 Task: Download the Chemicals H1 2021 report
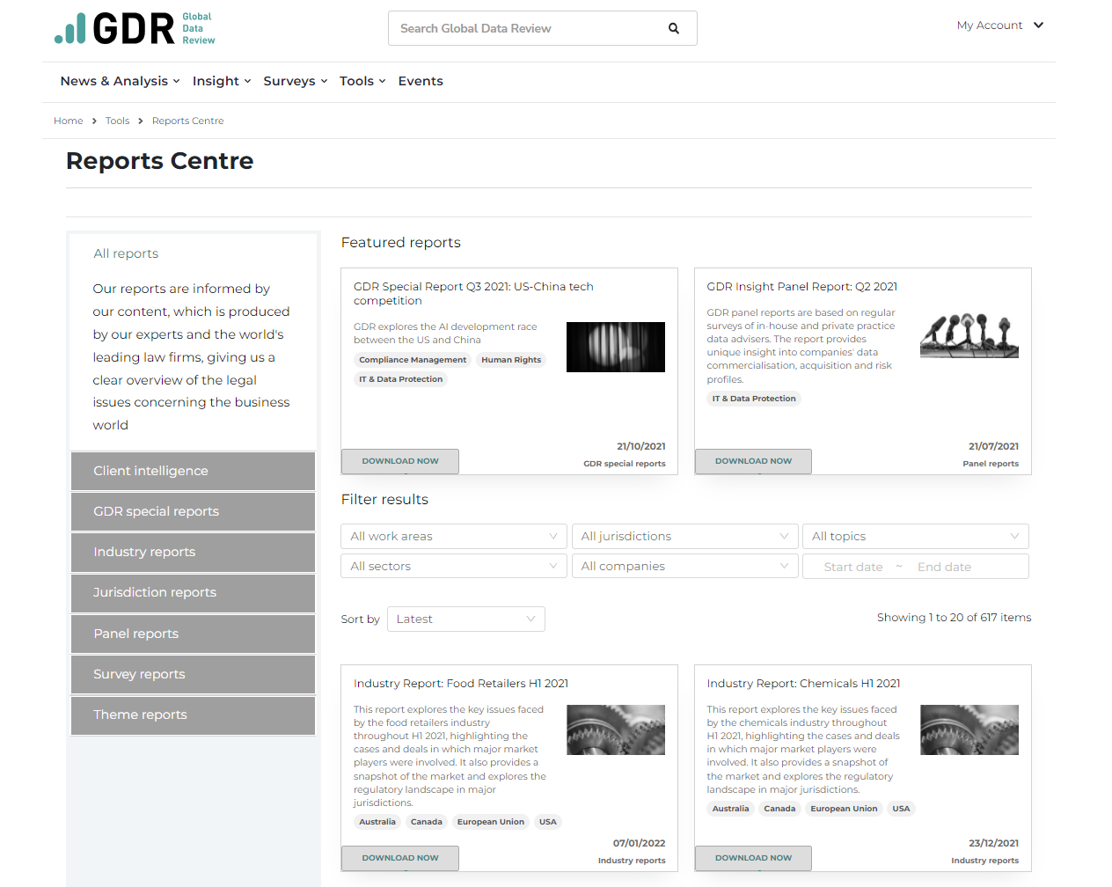pos(753,858)
